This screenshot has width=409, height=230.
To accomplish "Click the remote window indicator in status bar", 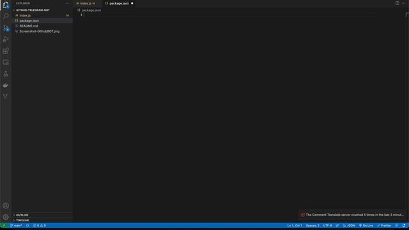I will (4, 226).
